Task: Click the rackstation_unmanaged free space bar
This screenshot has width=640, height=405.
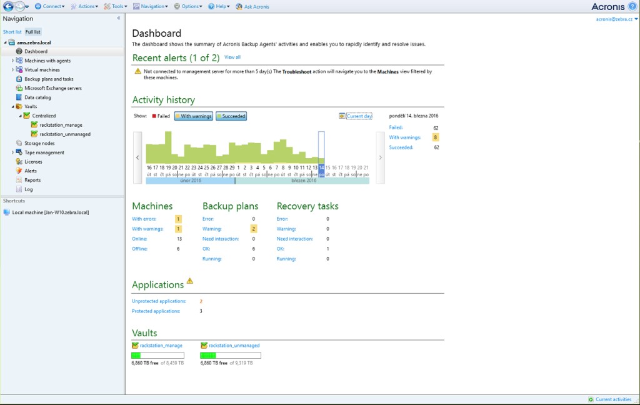Action: click(x=231, y=356)
